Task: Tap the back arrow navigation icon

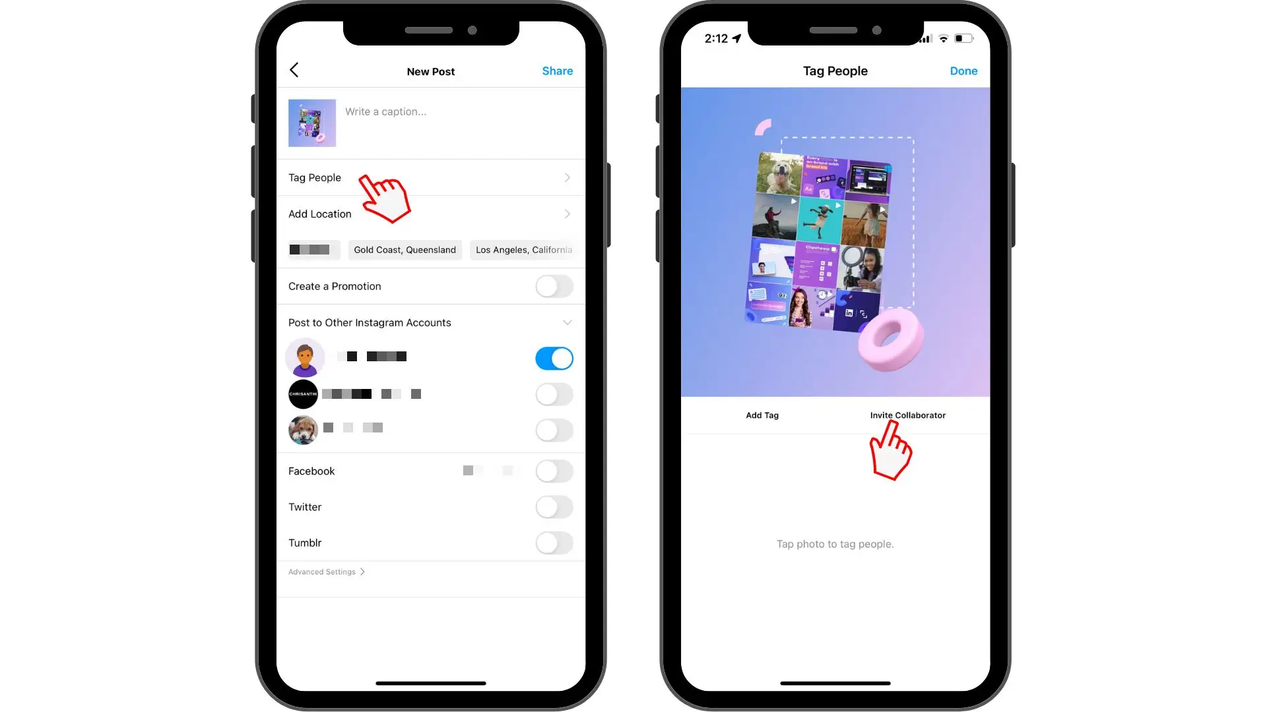Action: [x=294, y=69]
